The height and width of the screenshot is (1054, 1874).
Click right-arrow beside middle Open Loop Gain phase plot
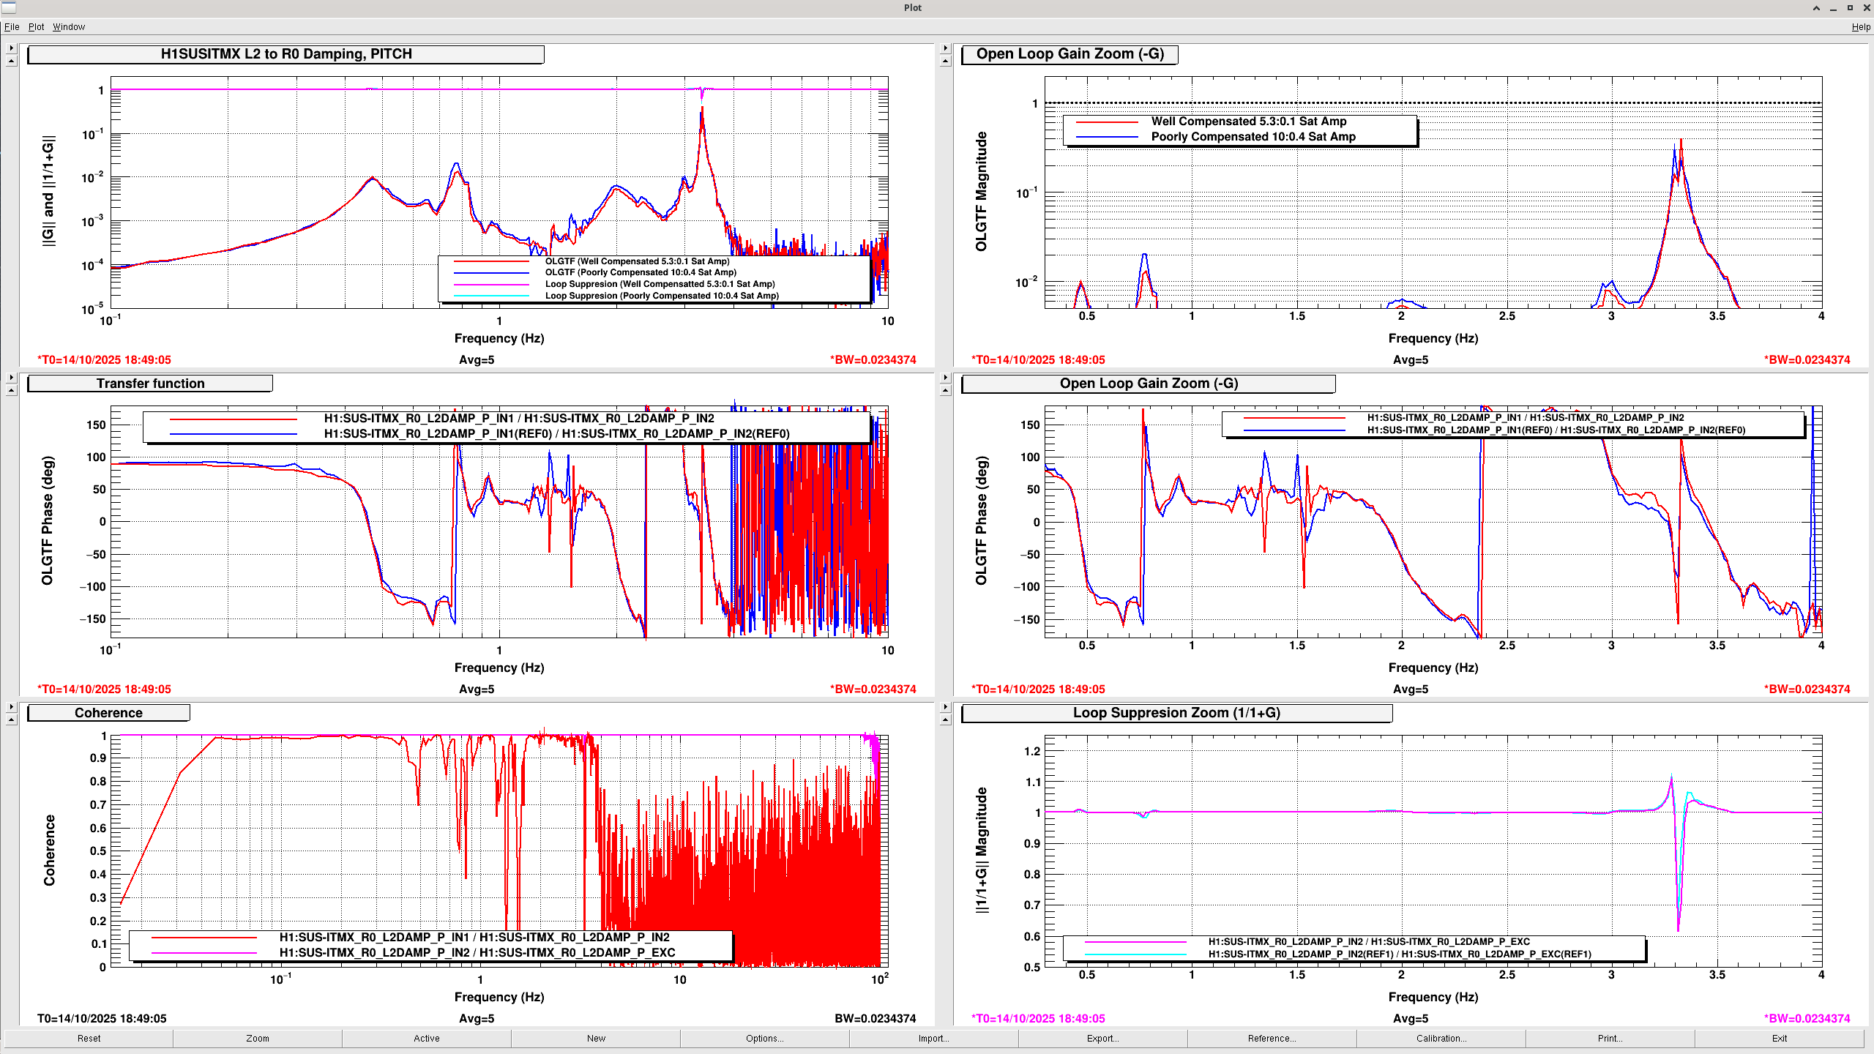pyautogui.click(x=945, y=378)
